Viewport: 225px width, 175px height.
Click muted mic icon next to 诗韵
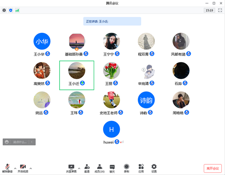click(150, 112)
